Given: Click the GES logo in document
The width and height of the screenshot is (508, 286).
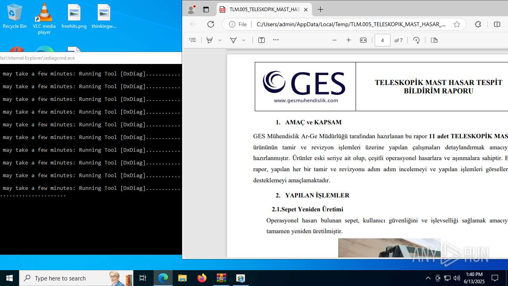Looking at the screenshot, I should tap(304, 83).
